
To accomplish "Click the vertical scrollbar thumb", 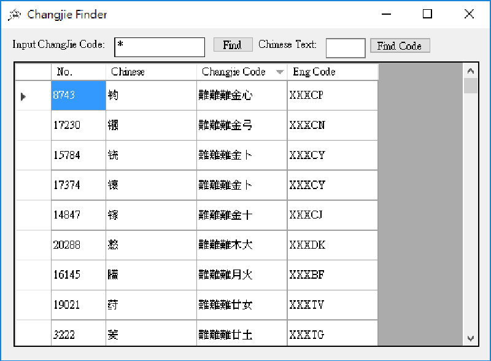I will (471, 85).
